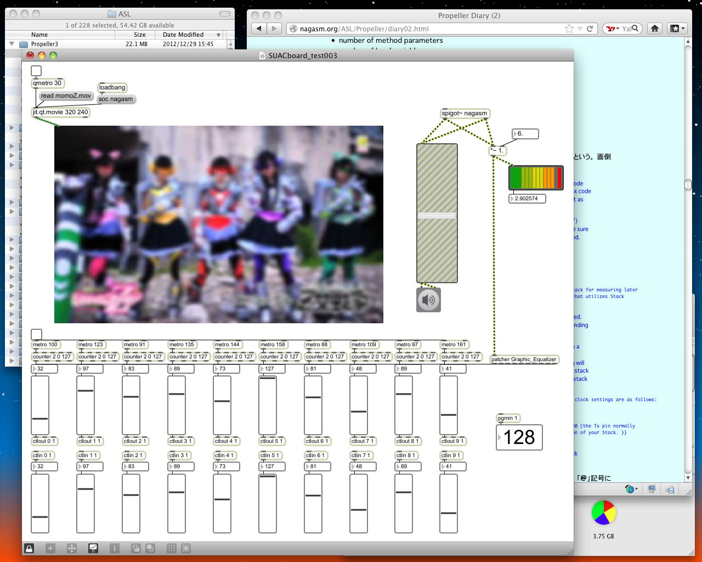The height and width of the screenshot is (562, 702).
Task: Click the 'soc nagasm' message button
Action: click(x=116, y=99)
